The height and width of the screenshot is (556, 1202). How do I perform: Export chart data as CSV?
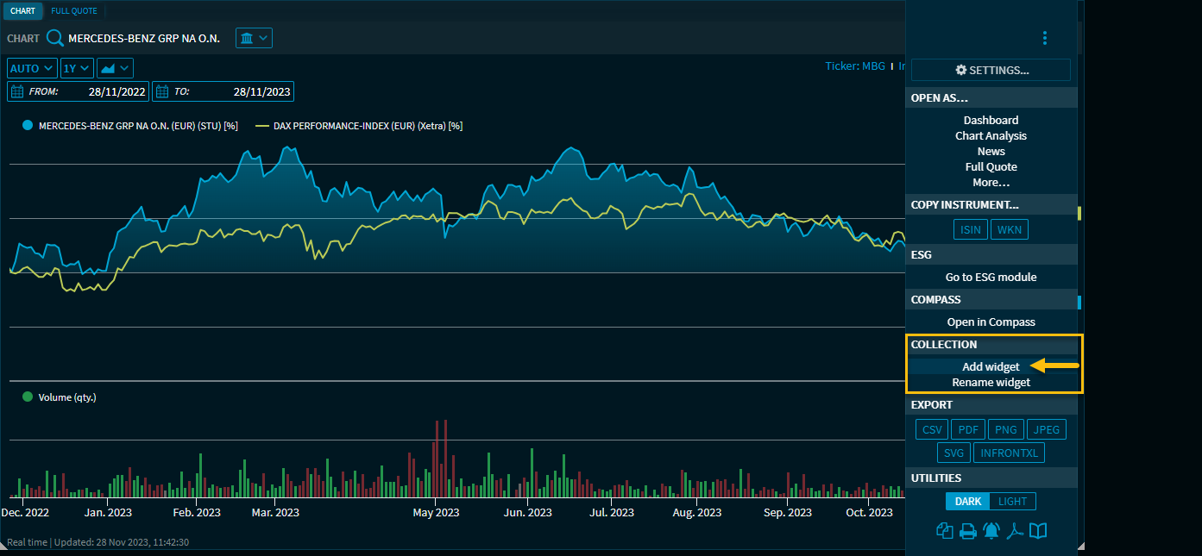pos(932,429)
